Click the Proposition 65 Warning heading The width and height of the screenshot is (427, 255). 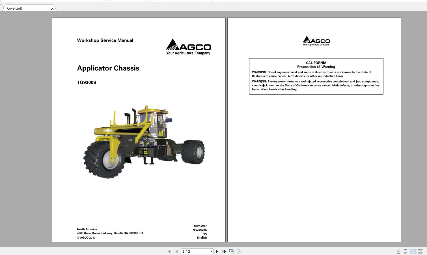tap(316, 67)
